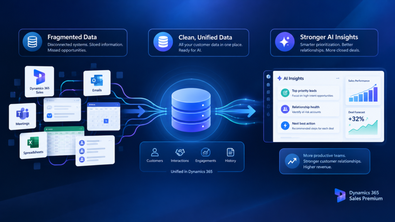Click the 'Stronger AI Insights' heading
Image resolution: width=395 pixels, height=222 pixels.
point(329,37)
